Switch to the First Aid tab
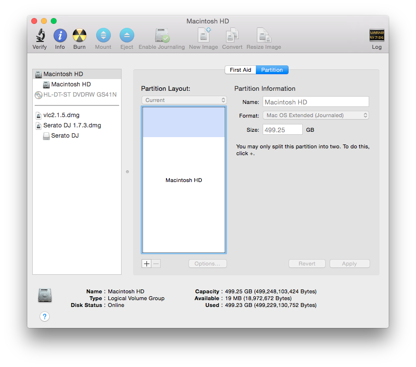The height and width of the screenshot is (367, 416). (x=240, y=70)
